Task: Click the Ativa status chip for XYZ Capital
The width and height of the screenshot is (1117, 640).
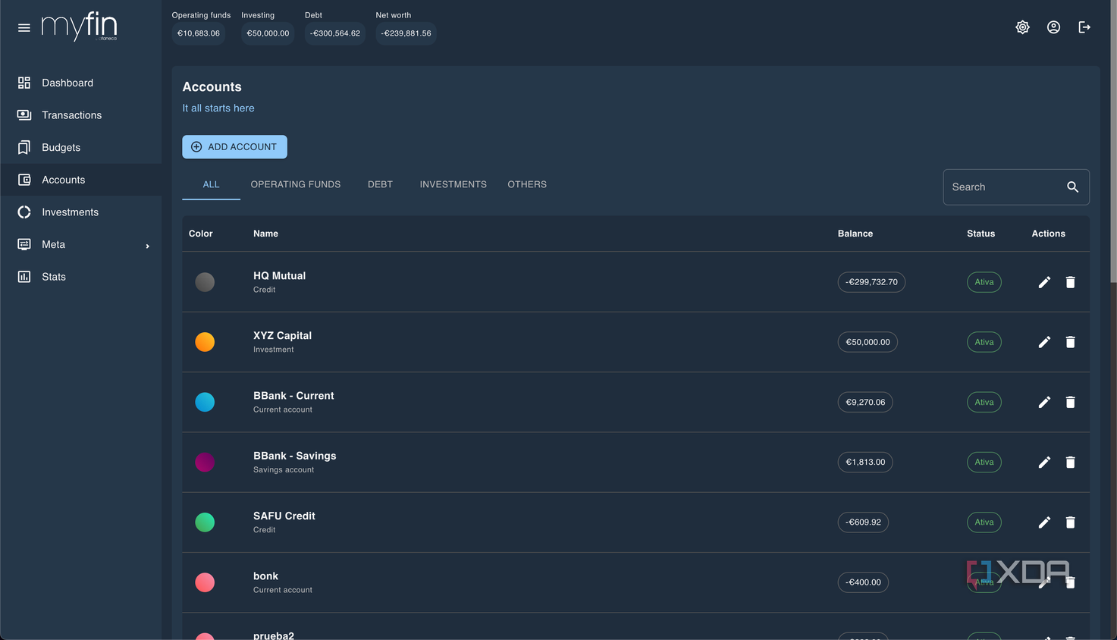Action: pyautogui.click(x=984, y=342)
